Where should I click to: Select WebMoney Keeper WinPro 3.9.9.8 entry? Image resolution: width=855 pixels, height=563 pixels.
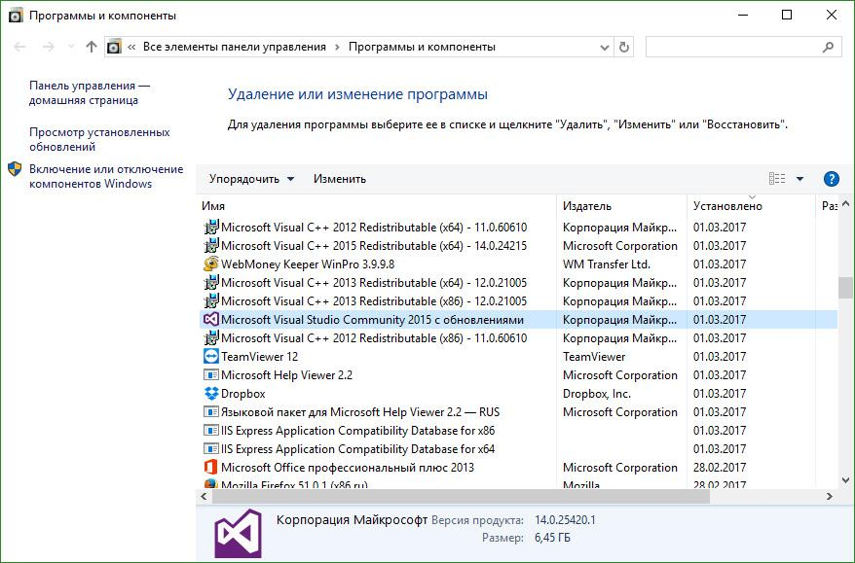tap(308, 264)
